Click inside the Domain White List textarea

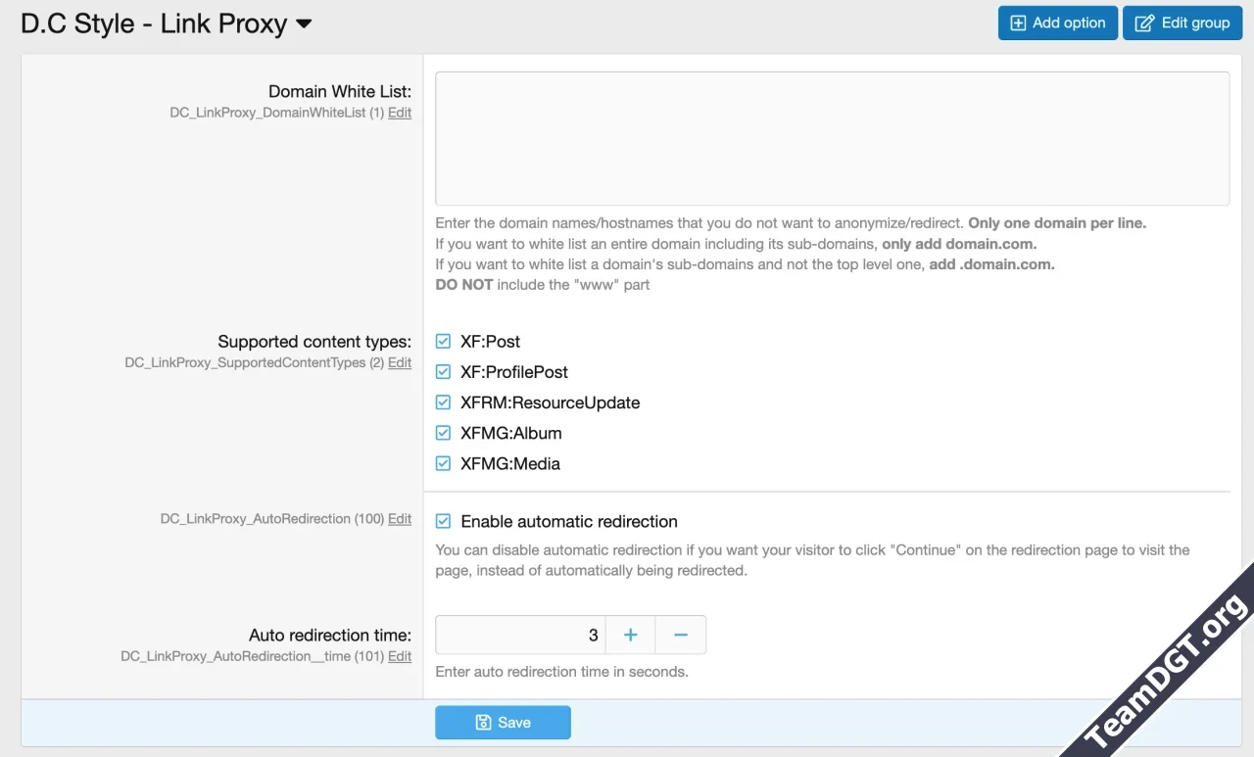pos(832,138)
